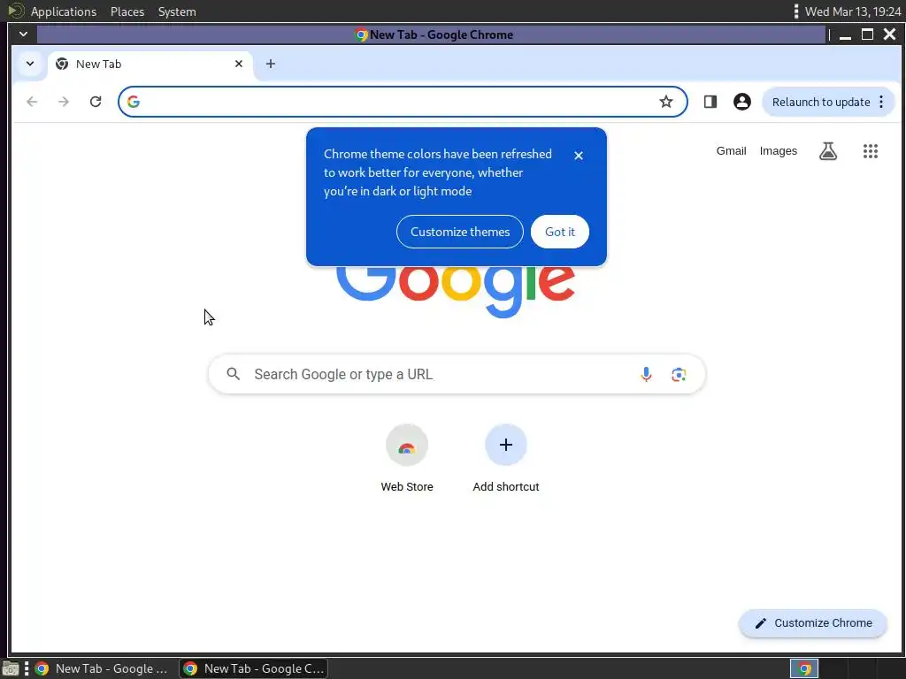This screenshot has height=679, width=906.
Task: Close the New Tab tab
Action: point(239,64)
